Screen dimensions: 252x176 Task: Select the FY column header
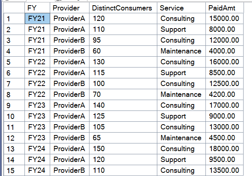pos(37,8)
